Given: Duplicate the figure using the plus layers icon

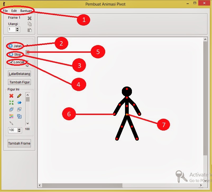Looking at the screenshot, I should tap(19, 116).
